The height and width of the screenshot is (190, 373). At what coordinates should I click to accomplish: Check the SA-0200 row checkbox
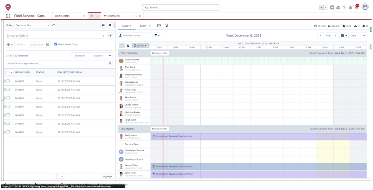click(8, 132)
